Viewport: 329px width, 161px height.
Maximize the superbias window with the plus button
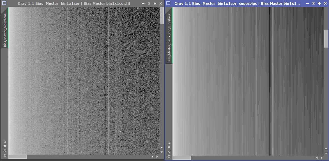pyautogui.click(x=319, y=4)
